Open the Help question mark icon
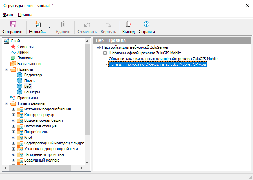Image resolution: width=253 pixels, height=180 pixels. point(146,24)
